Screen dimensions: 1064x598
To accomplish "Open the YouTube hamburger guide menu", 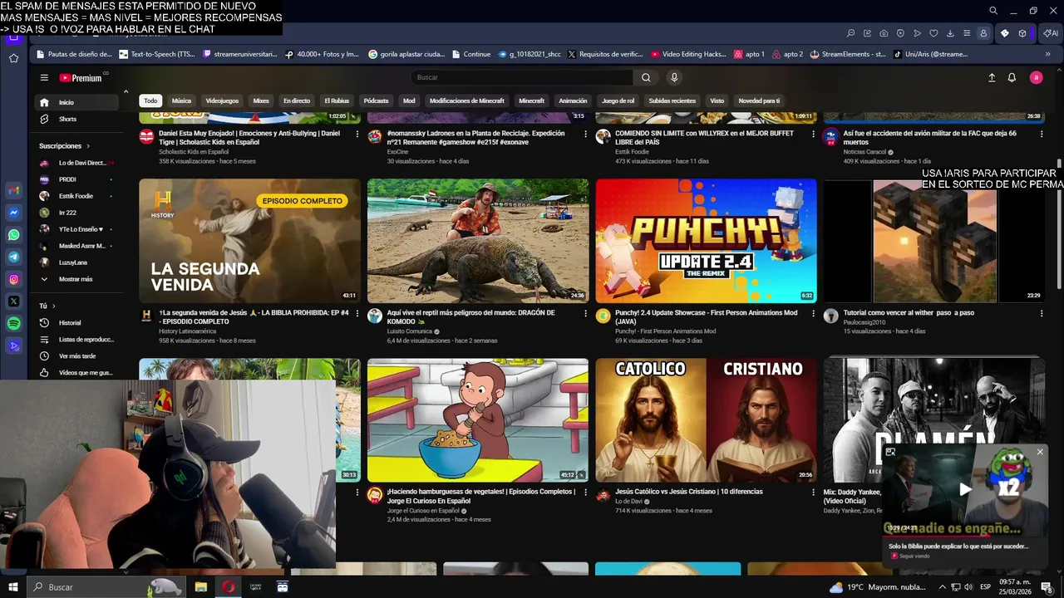I will [x=44, y=77].
